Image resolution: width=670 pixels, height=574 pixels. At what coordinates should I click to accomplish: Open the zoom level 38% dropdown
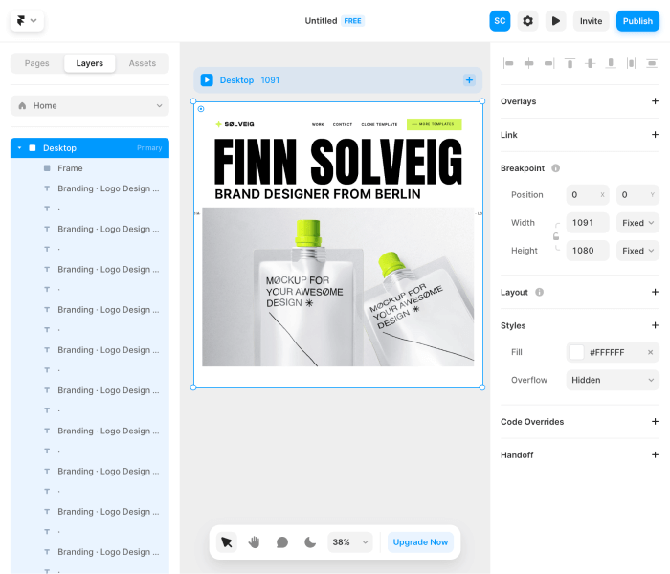point(350,541)
